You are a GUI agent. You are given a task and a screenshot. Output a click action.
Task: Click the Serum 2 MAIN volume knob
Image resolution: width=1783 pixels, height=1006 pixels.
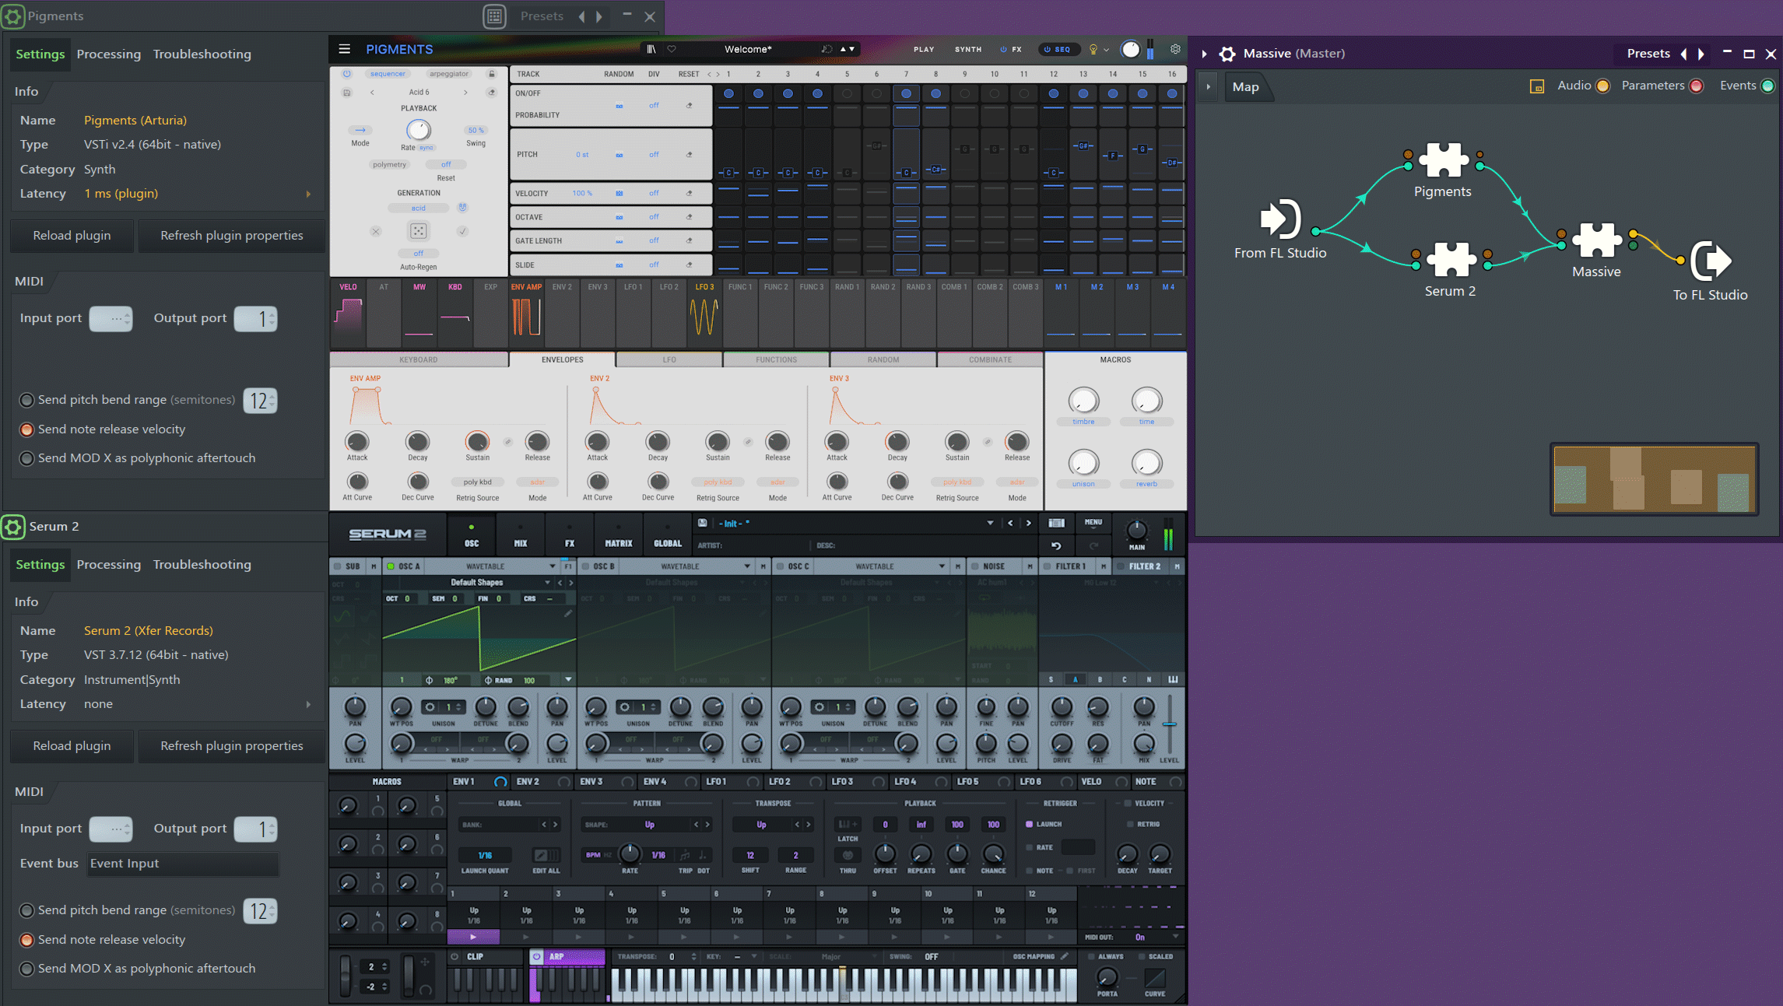(x=1136, y=531)
